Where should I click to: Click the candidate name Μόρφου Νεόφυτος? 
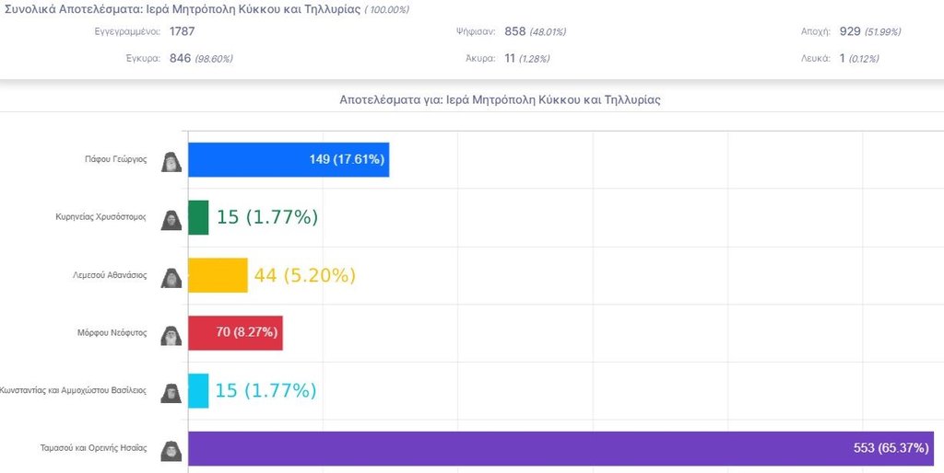113,333
